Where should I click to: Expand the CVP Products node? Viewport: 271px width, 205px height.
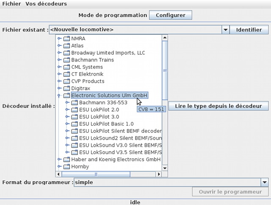click(x=59, y=81)
